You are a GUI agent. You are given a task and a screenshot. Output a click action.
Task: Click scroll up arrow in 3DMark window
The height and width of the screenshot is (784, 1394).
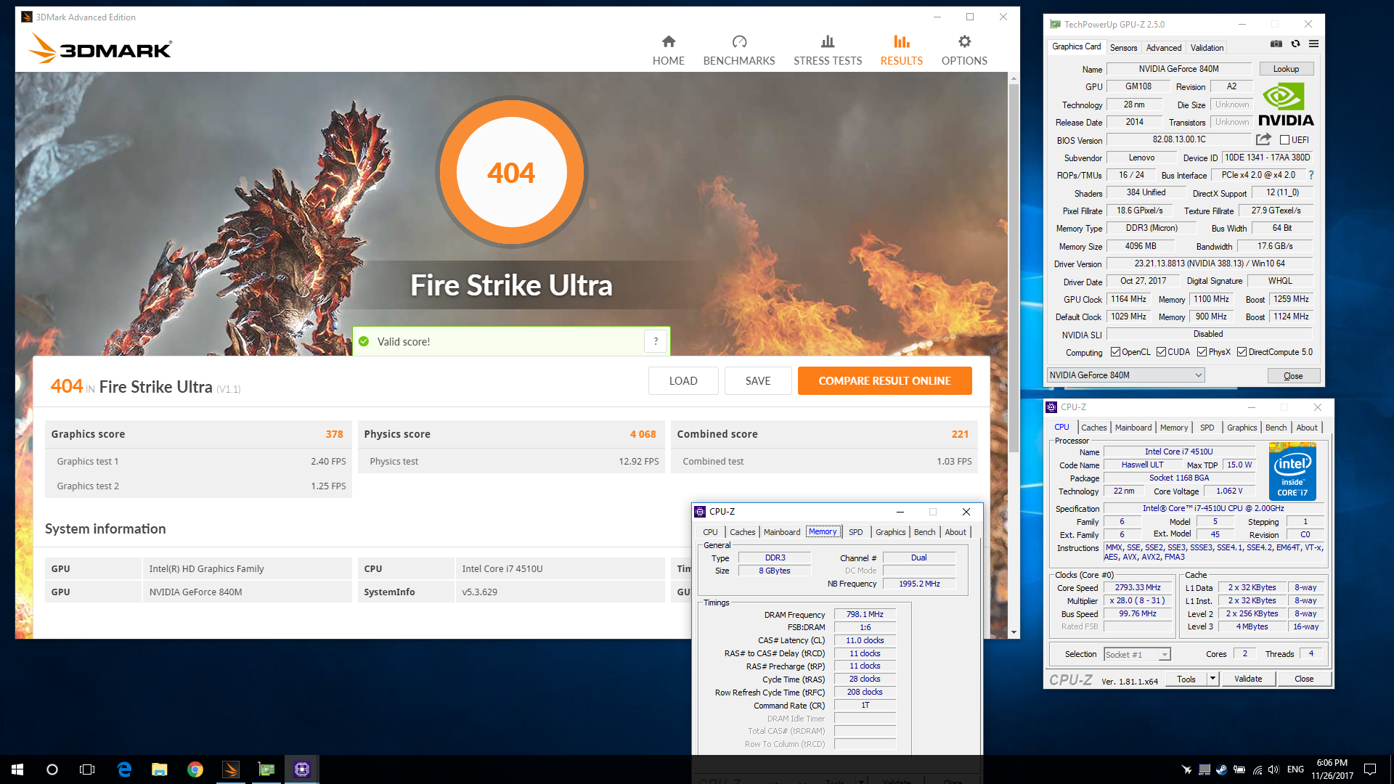[1014, 78]
